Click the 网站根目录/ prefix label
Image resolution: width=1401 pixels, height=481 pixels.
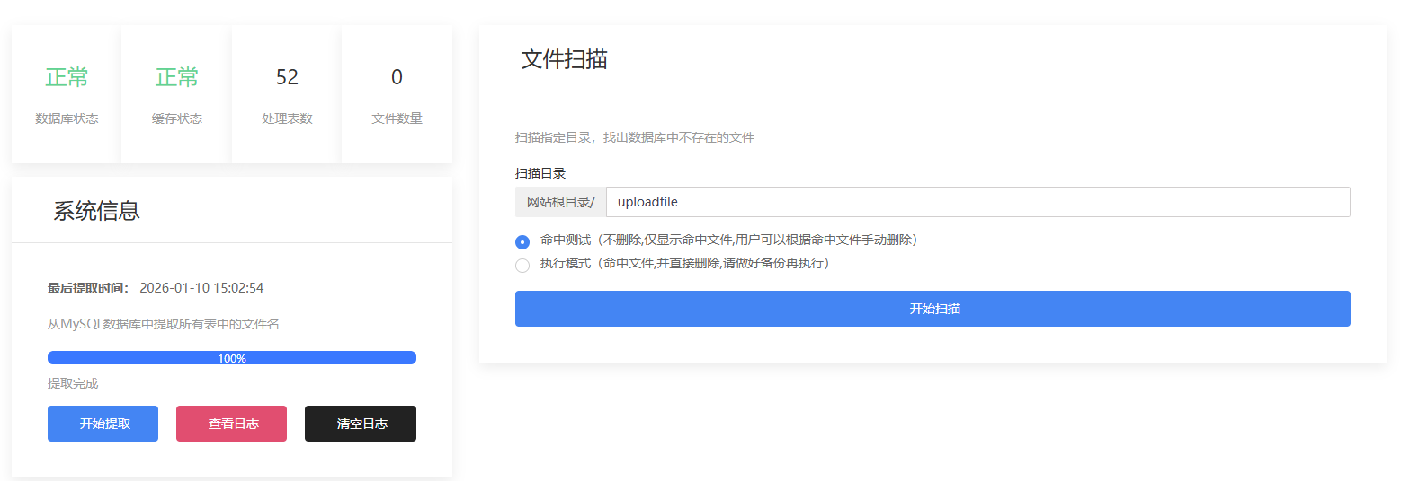(560, 202)
